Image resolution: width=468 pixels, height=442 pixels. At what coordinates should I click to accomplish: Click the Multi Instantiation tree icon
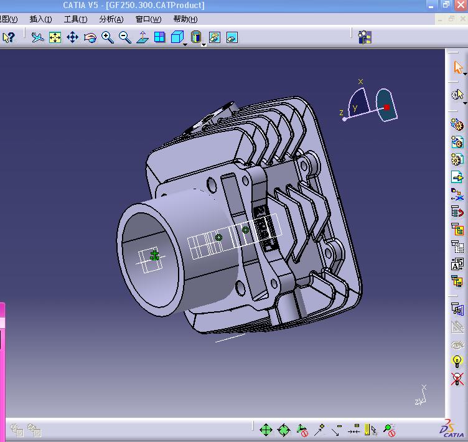click(457, 281)
